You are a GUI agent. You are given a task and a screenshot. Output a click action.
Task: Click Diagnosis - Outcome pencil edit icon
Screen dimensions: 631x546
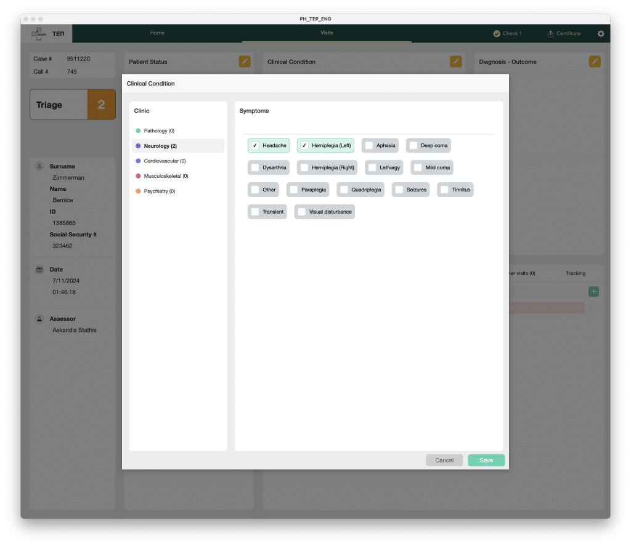point(595,62)
